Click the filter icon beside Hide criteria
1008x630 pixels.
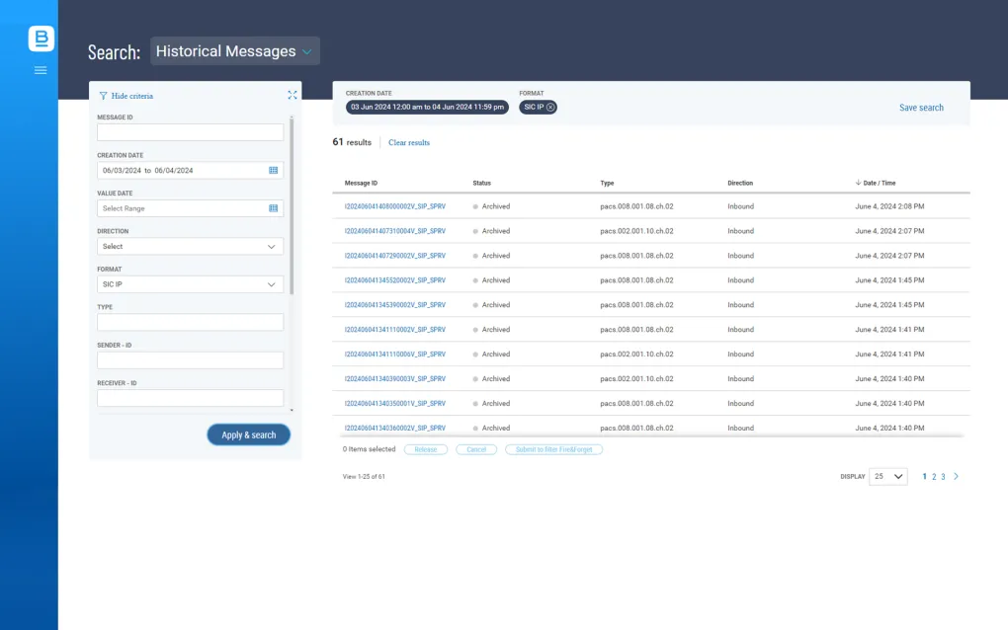point(103,96)
